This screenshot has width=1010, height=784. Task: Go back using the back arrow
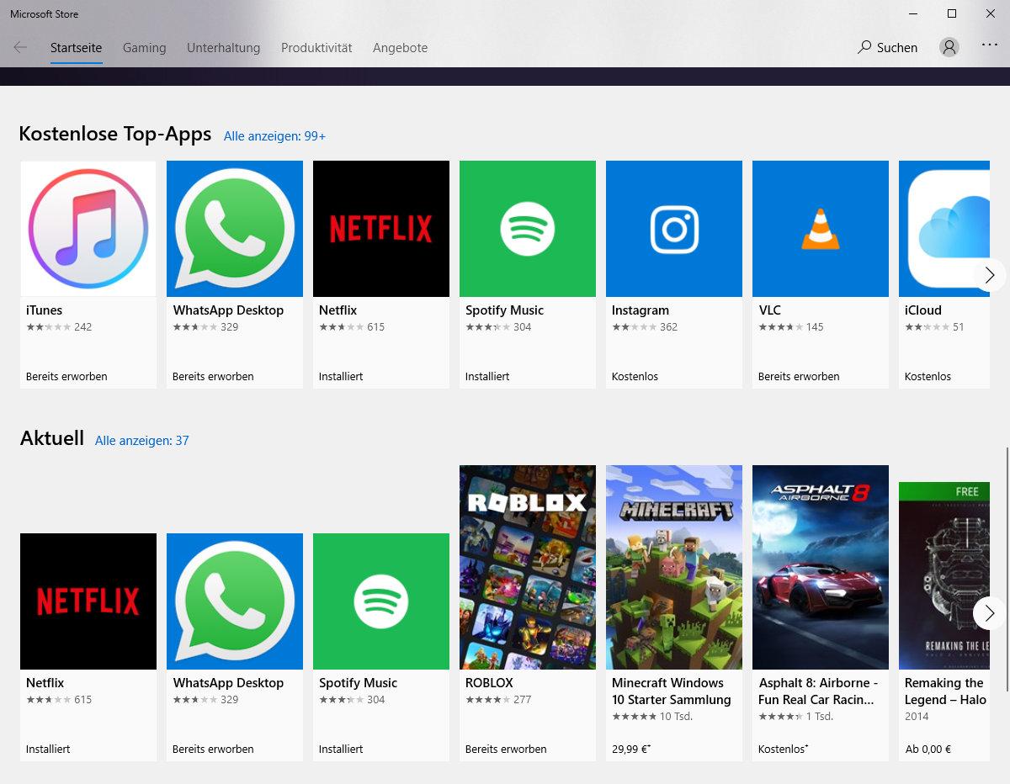pyautogui.click(x=20, y=48)
